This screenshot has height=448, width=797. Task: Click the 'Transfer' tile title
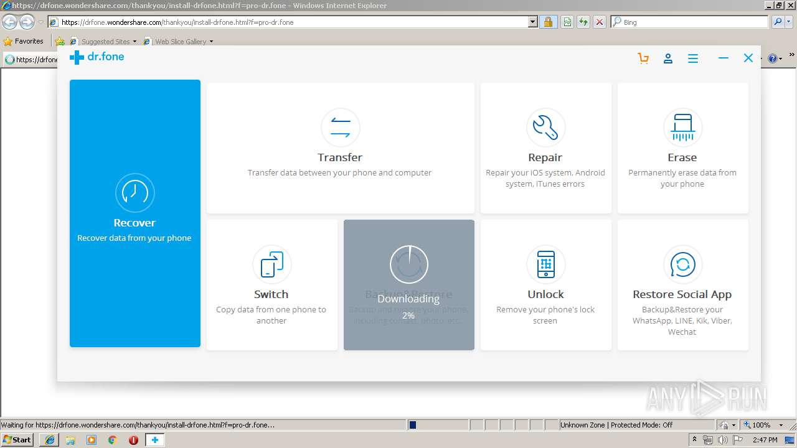click(x=340, y=157)
